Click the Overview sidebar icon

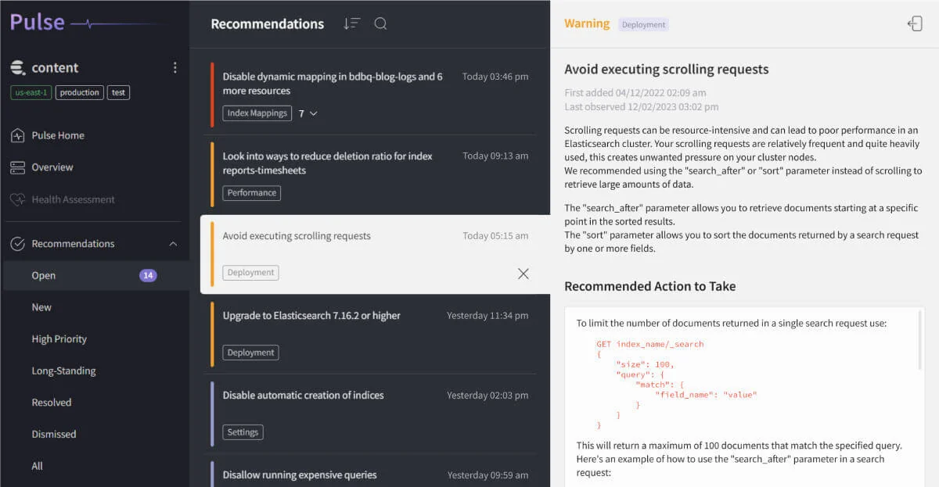pos(17,167)
